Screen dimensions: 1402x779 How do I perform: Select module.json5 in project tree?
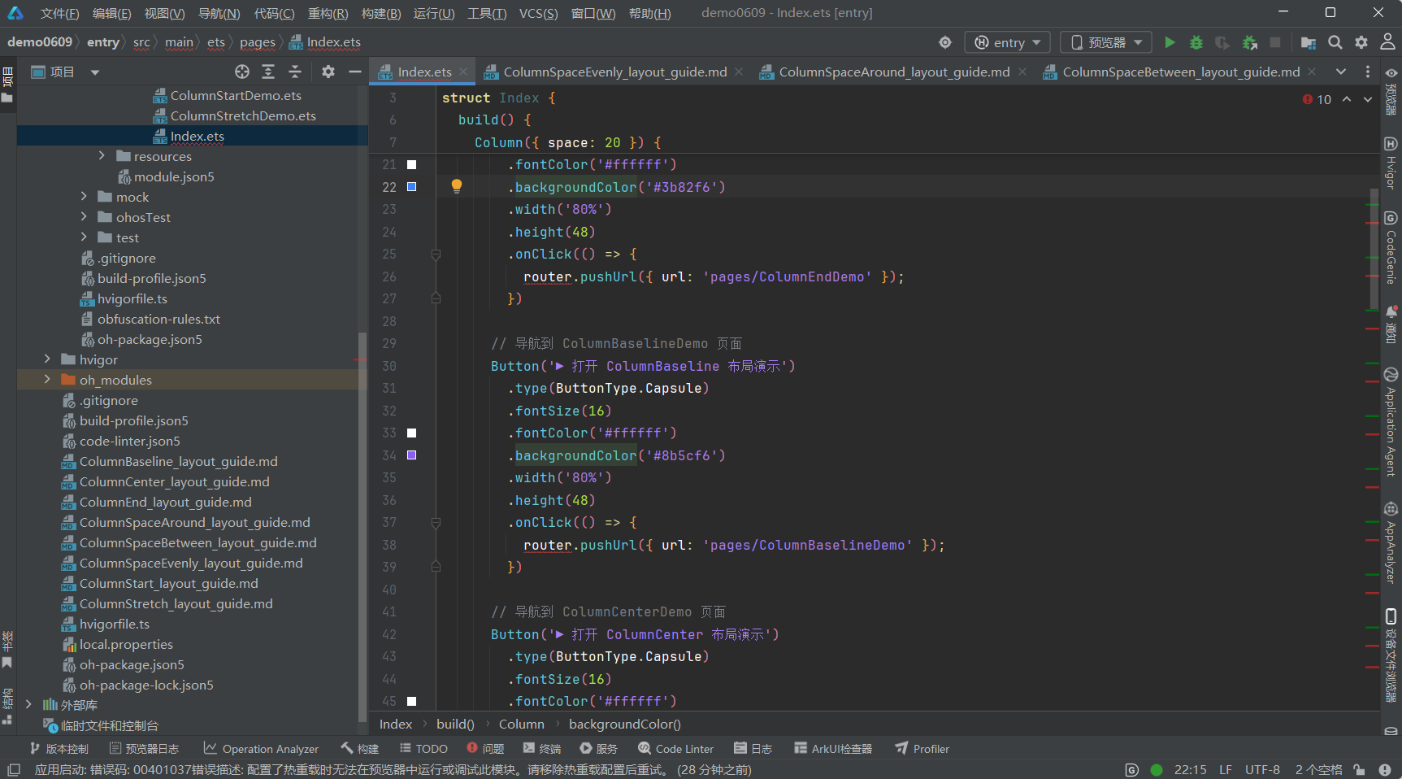[x=174, y=176]
